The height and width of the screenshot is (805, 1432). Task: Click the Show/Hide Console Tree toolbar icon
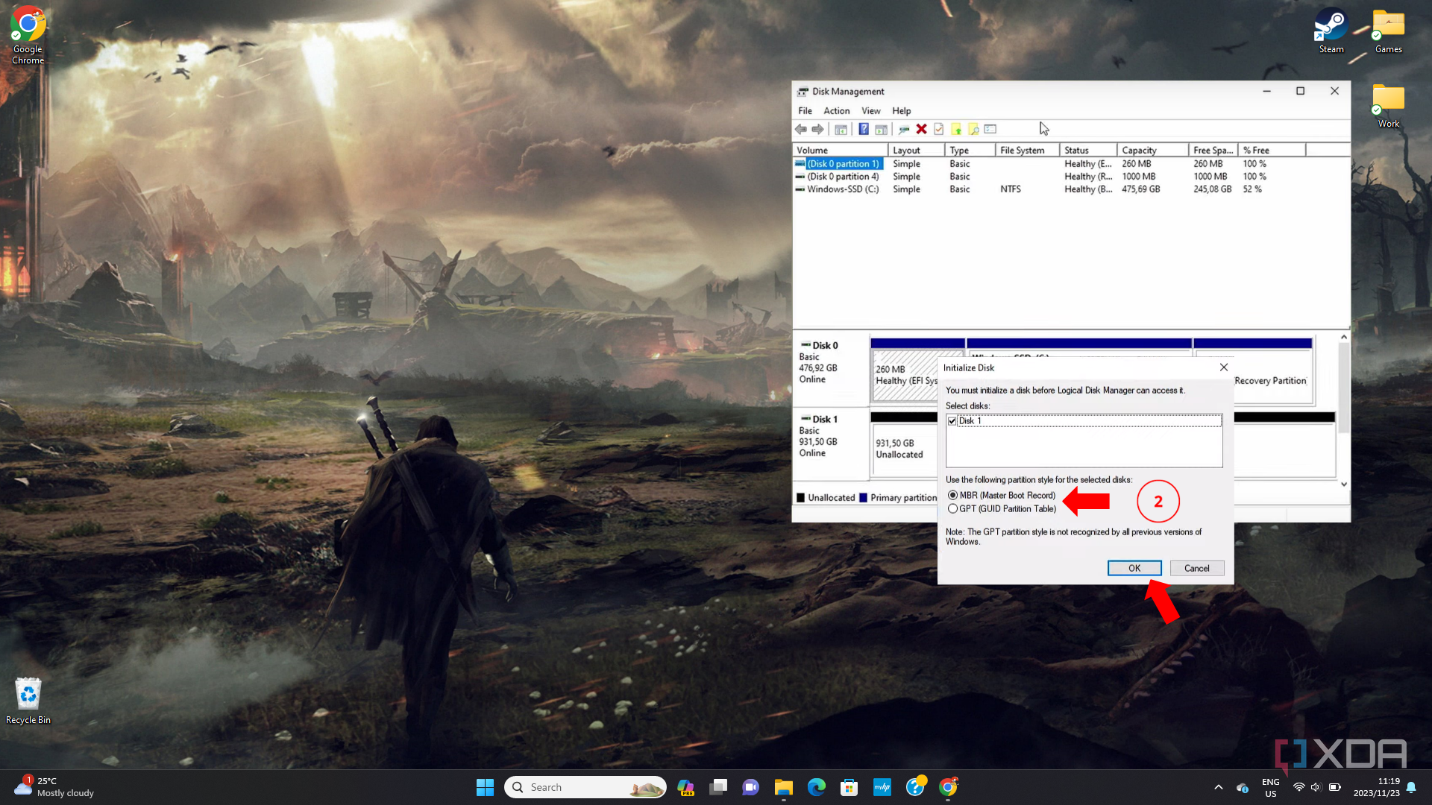pyautogui.click(x=841, y=130)
